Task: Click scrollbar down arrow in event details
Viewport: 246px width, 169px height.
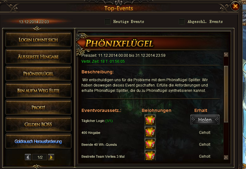Action: 226,157
